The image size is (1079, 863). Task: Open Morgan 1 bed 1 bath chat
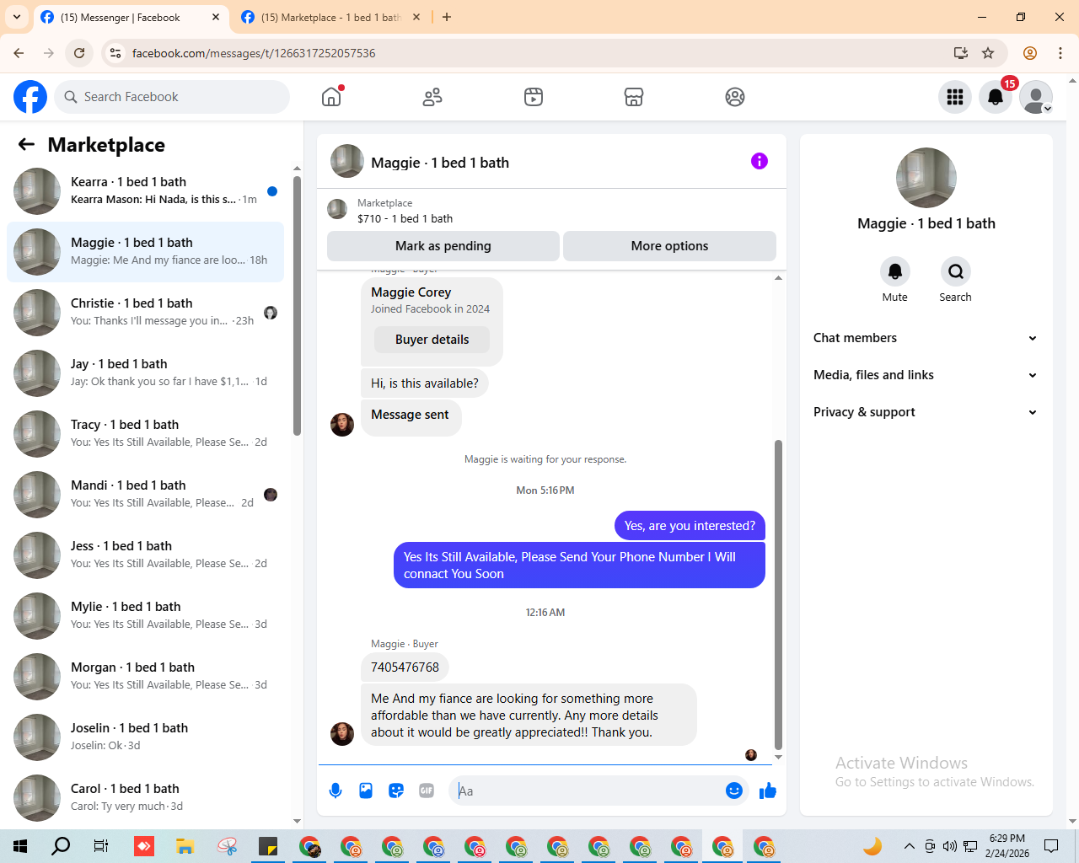click(x=145, y=677)
